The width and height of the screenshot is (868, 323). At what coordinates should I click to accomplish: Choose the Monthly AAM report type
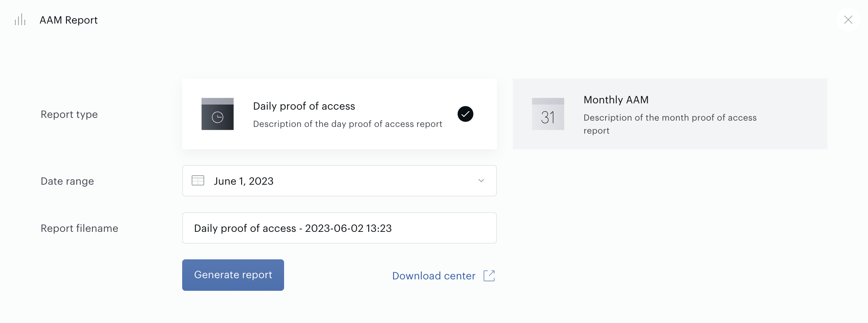tap(670, 114)
